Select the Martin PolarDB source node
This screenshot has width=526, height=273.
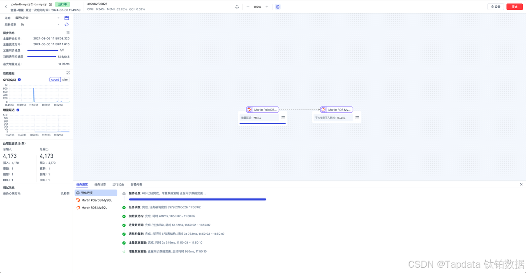(263, 110)
